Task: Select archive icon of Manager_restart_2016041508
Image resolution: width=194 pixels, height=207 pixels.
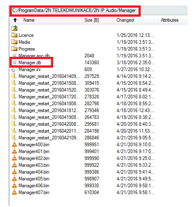Action: click(14, 83)
